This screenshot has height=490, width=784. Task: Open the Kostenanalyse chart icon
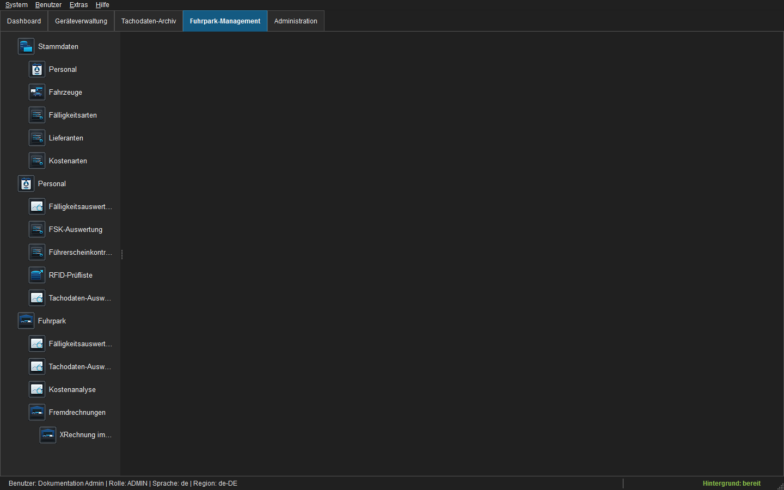tap(37, 389)
